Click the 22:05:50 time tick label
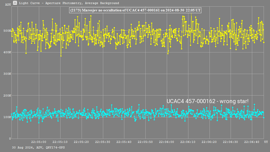 pos(145,142)
